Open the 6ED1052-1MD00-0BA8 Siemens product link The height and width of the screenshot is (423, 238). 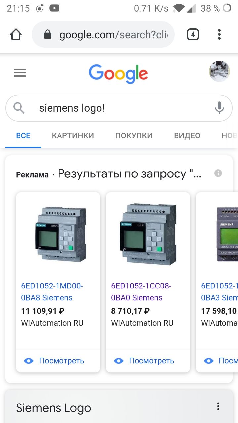[52, 292]
